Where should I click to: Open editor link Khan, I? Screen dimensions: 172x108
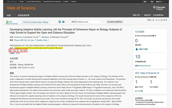(46, 40)
